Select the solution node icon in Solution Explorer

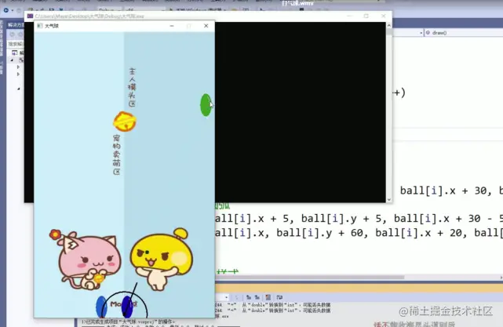point(15,53)
